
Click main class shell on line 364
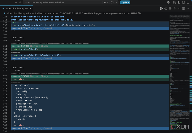tap(26, 49)
